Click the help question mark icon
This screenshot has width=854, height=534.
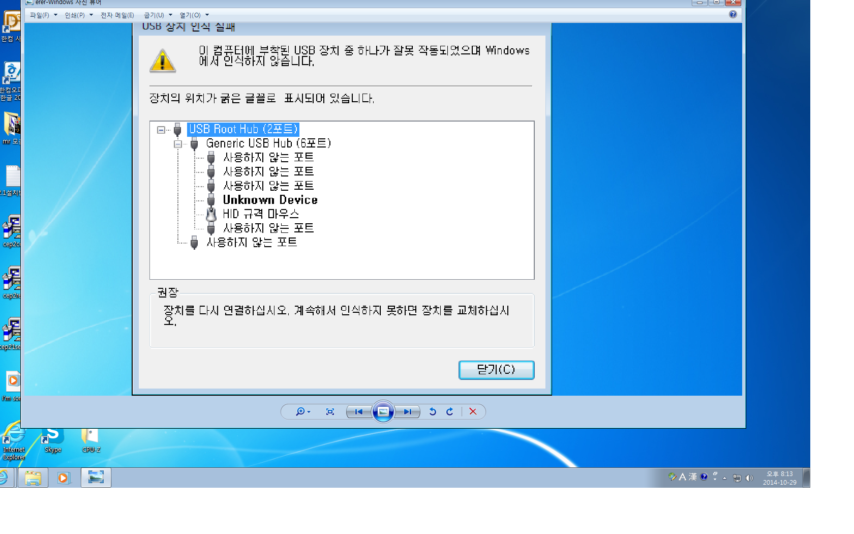coord(733,15)
